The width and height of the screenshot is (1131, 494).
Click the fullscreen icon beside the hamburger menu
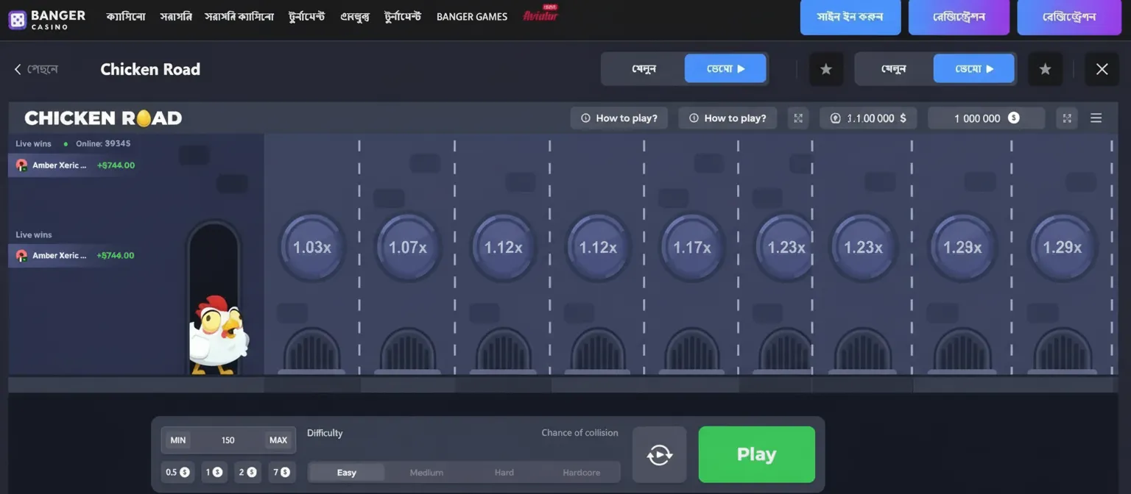pos(1067,118)
